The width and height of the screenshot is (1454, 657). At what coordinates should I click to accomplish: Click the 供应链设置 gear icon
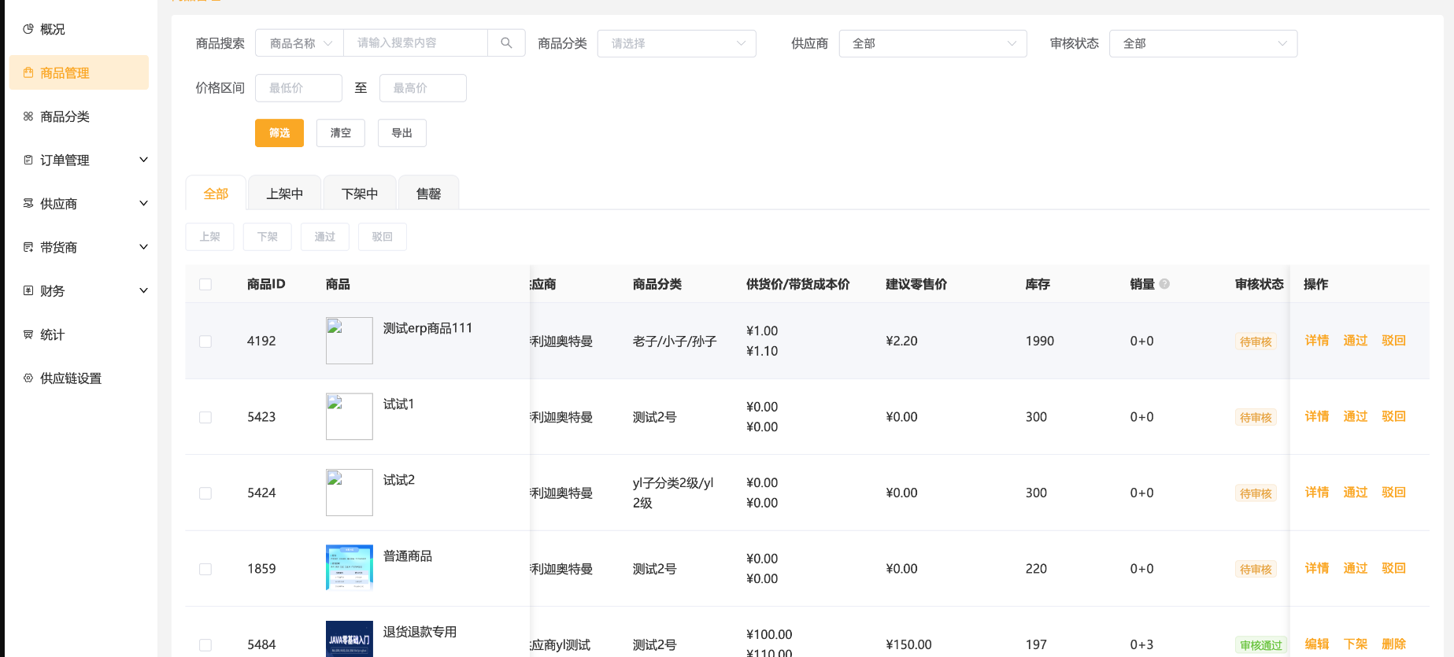pos(28,378)
